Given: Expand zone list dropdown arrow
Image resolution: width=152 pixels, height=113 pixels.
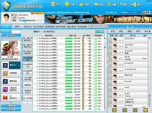Looking at the screenshot, I should click(28, 103).
